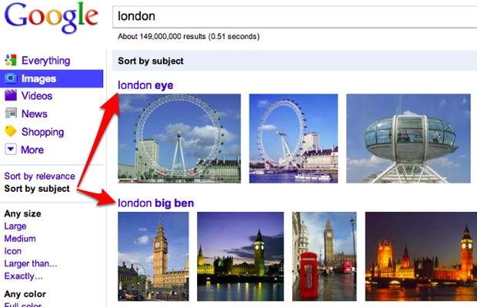The height and width of the screenshot is (307, 477).
Task: Select Sort by relevance option
Action: click(39, 176)
